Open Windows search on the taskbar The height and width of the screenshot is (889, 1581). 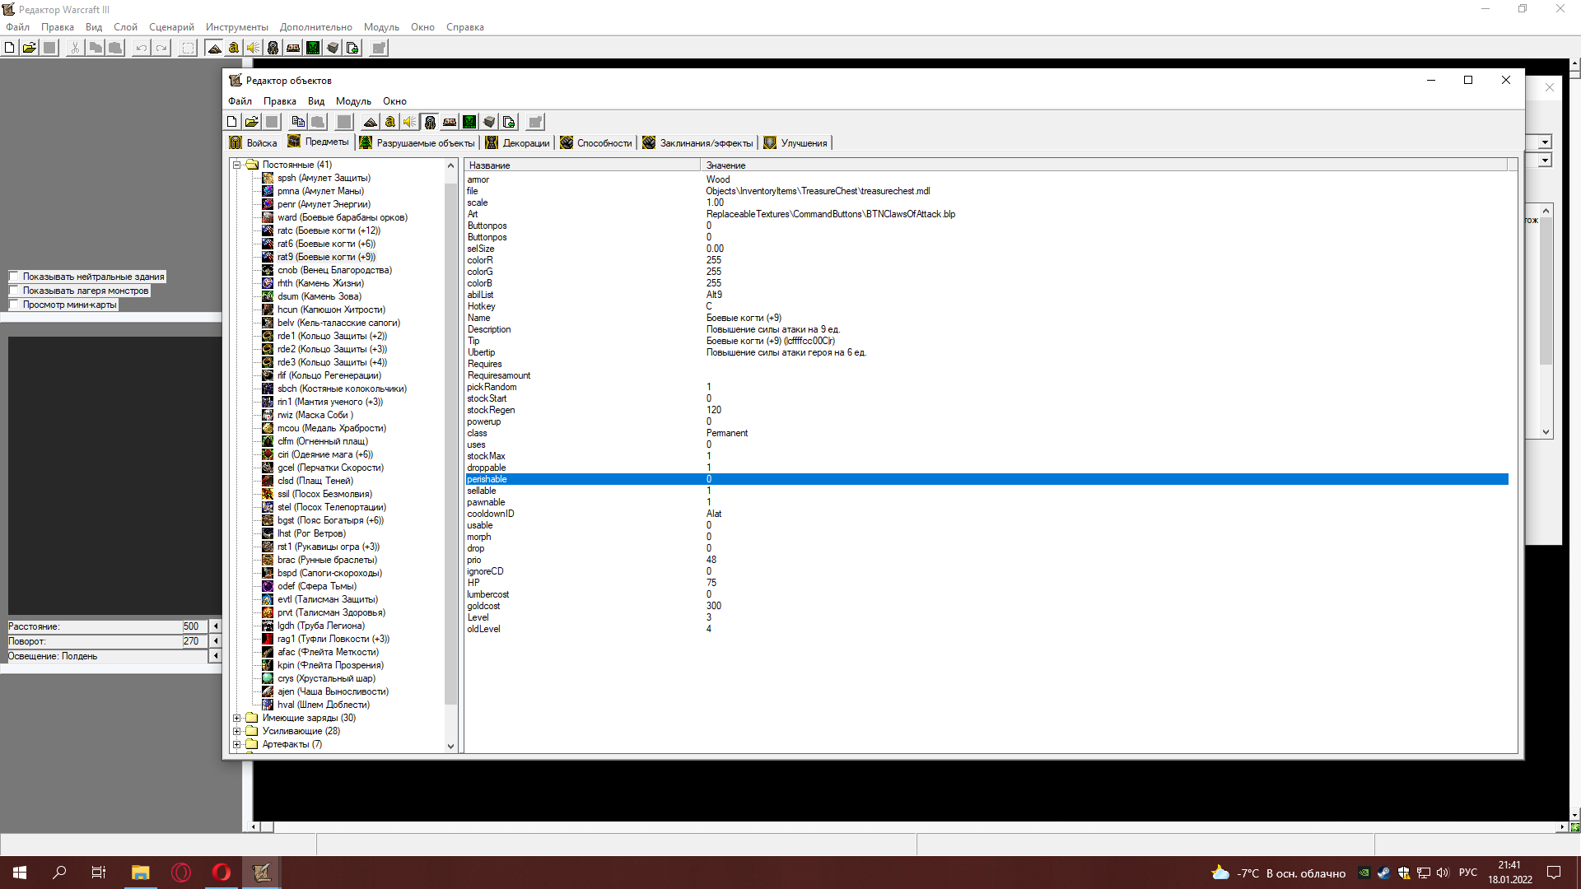click(x=59, y=873)
